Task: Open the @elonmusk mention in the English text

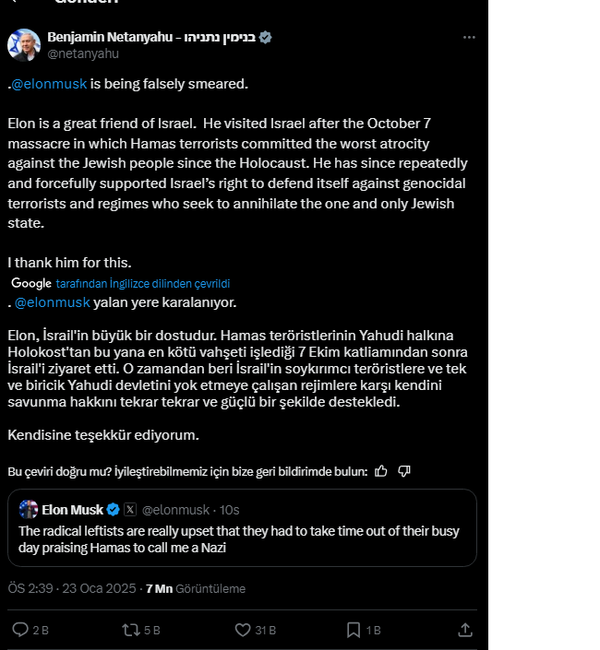Action: [x=50, y=84]
